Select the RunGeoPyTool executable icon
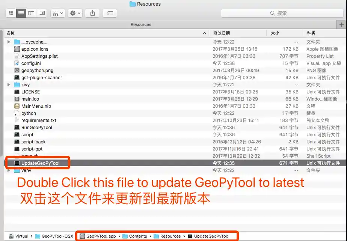 (x=17, y=128)
